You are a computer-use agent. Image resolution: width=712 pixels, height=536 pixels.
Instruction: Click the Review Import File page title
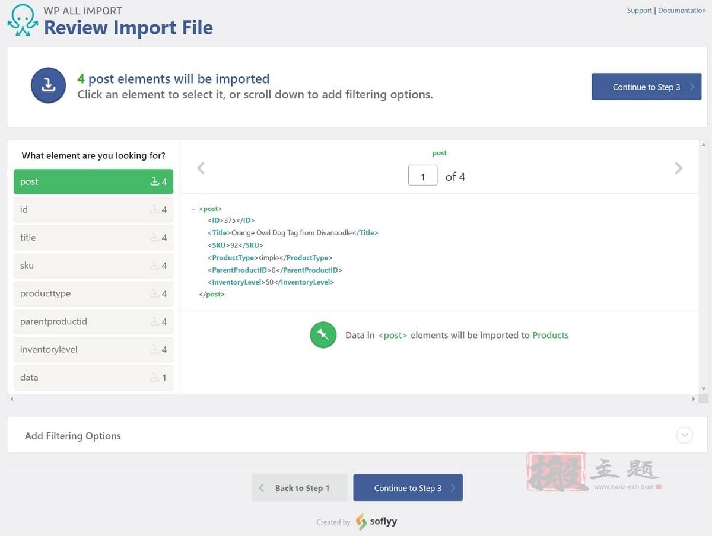pos(128,27)
